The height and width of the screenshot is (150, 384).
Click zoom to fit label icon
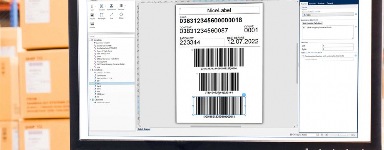click(x=322, y=135)
